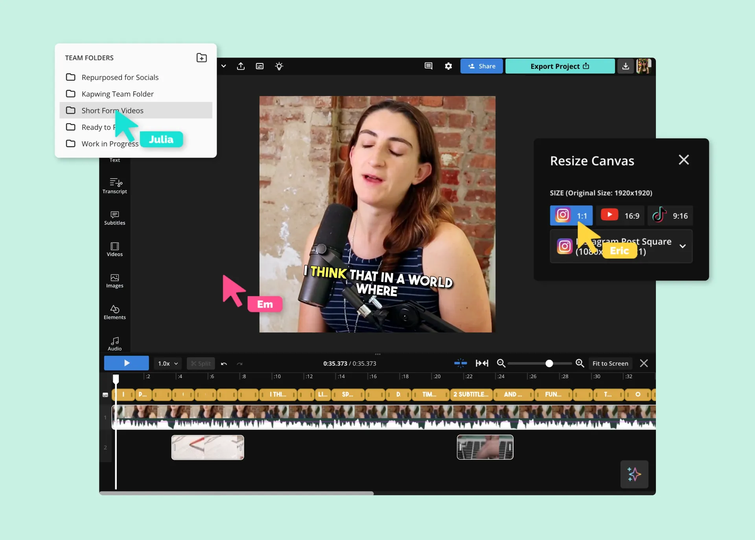Open the Transcript panel
Image resolution: width=755 pixels, height=540 pixels.
point(114,185)
